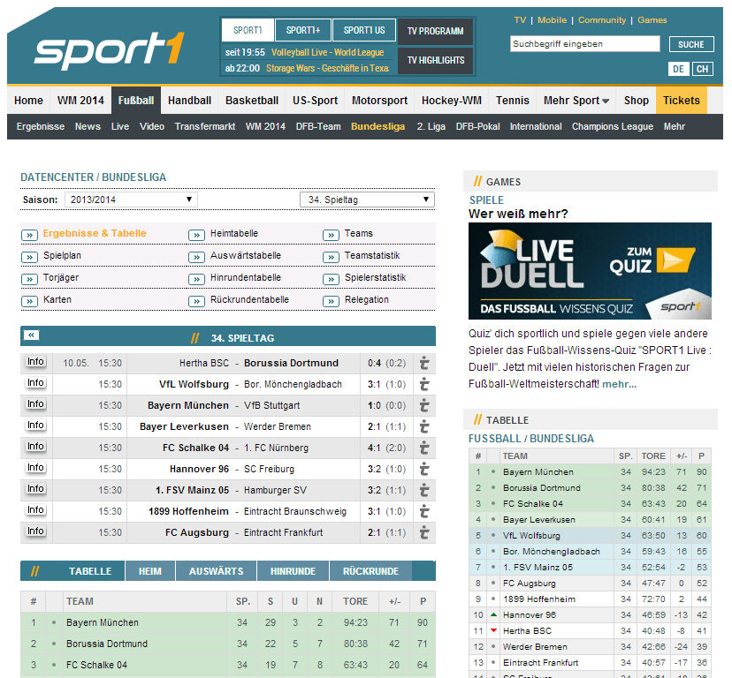Image resolution: width=732 pixels, height=678 pixels.
Task: Click the Telekom icon beside Hertha BSC match
Action: click(x=424, y=363)
